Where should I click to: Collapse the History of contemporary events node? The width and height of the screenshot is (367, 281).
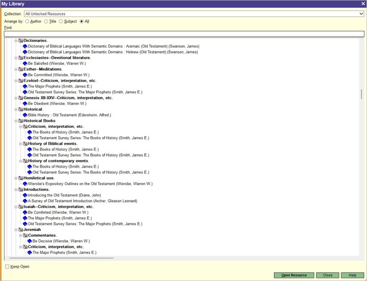(x=20, y=161)
